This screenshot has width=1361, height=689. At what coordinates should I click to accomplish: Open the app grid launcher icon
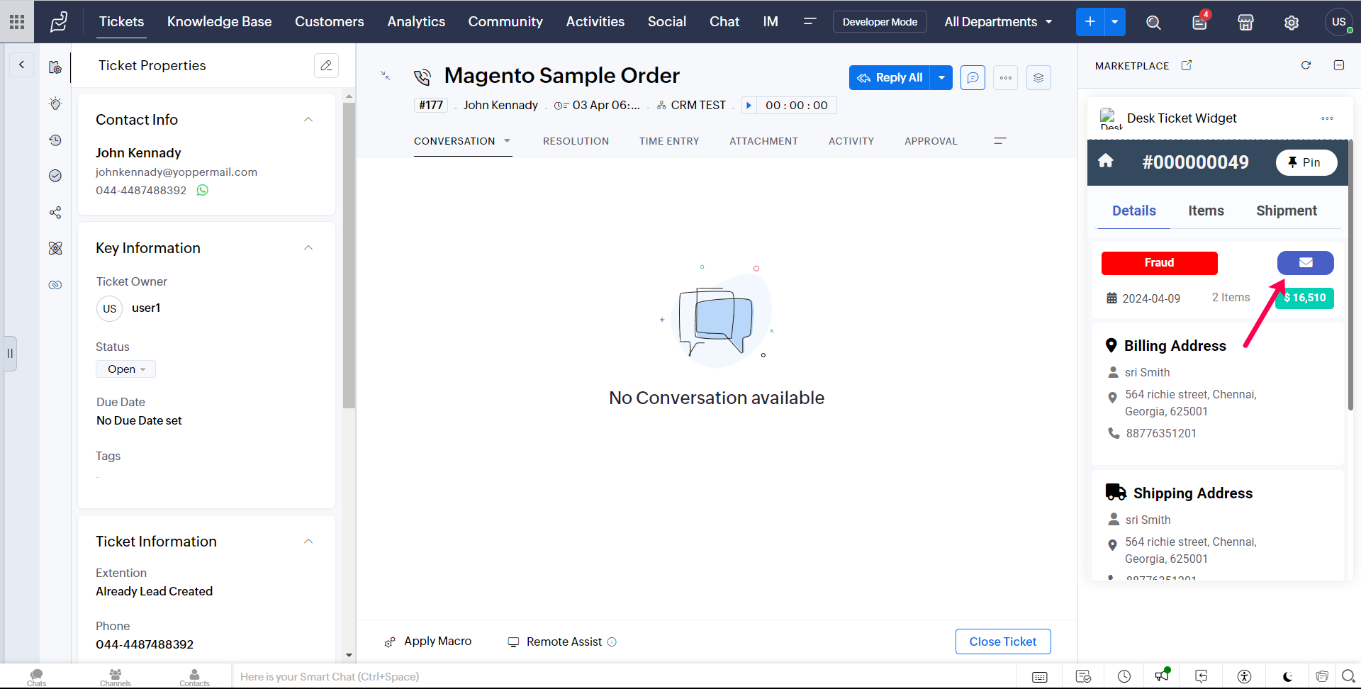[x=17, y=22]
